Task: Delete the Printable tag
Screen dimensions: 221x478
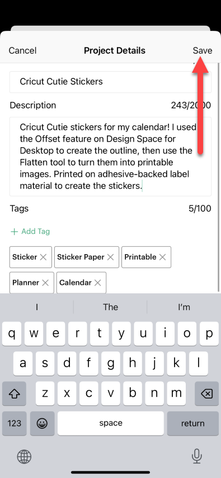Action: [x=162, y=257]
